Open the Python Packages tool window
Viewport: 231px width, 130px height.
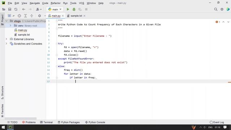69,122
